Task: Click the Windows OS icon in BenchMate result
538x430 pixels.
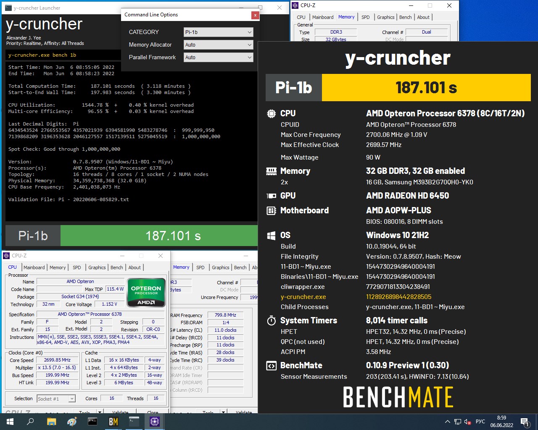Action: coord(272,235)
